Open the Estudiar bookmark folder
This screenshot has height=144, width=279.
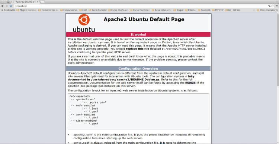click(x=190, y=10)
